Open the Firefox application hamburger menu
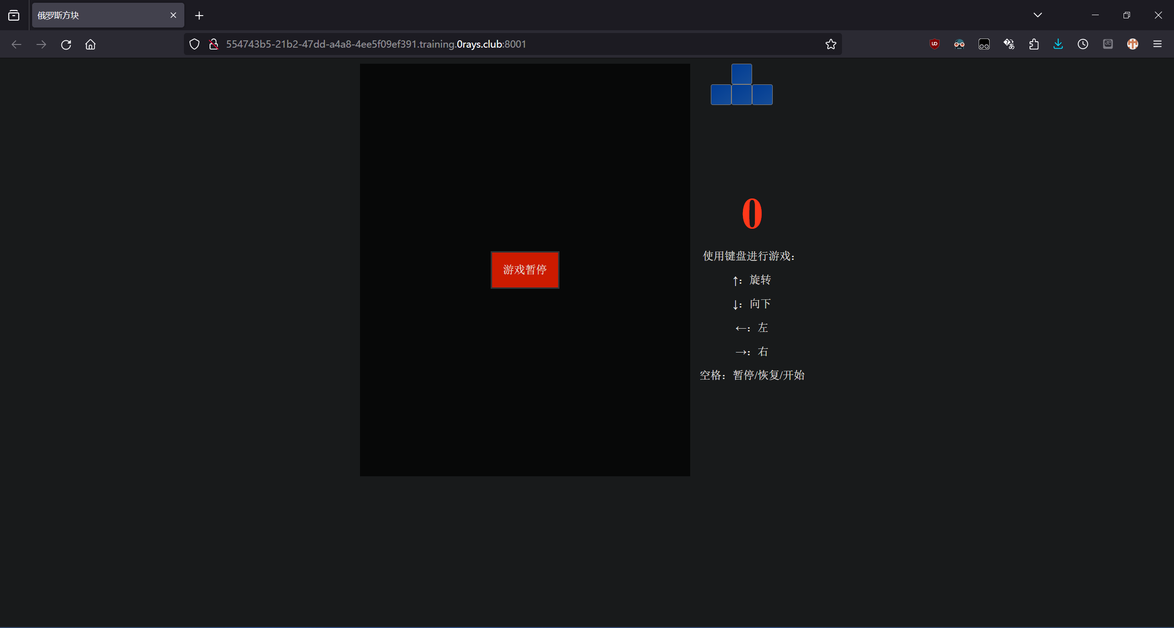The image size is (1174, 628). (x=1157, y=44)
